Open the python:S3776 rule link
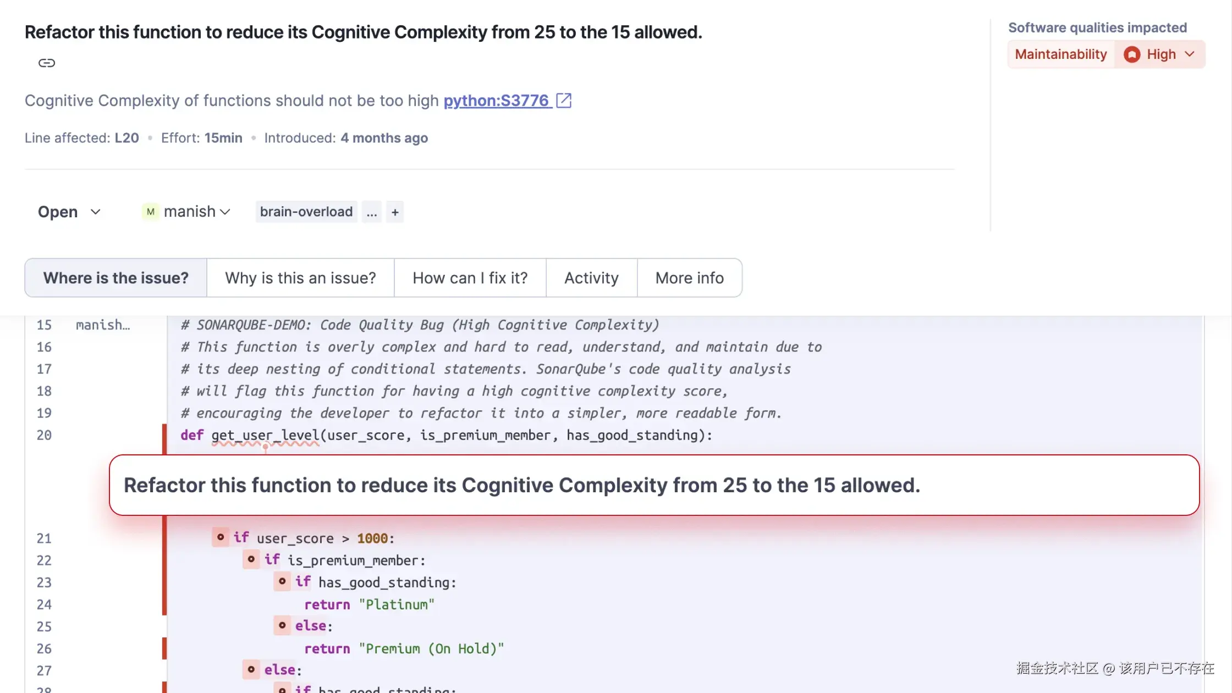1232x693 pixels. coord(496,100)
